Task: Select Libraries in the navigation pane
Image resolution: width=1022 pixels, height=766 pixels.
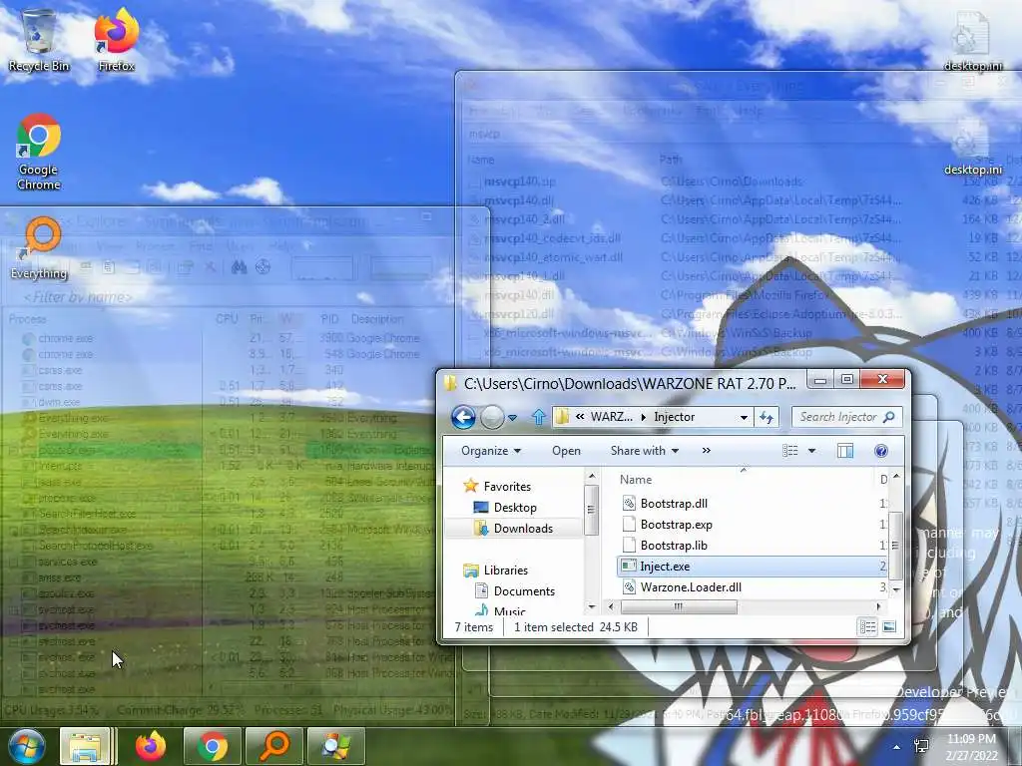Action: pyautogui.click(x=505, y=570)
